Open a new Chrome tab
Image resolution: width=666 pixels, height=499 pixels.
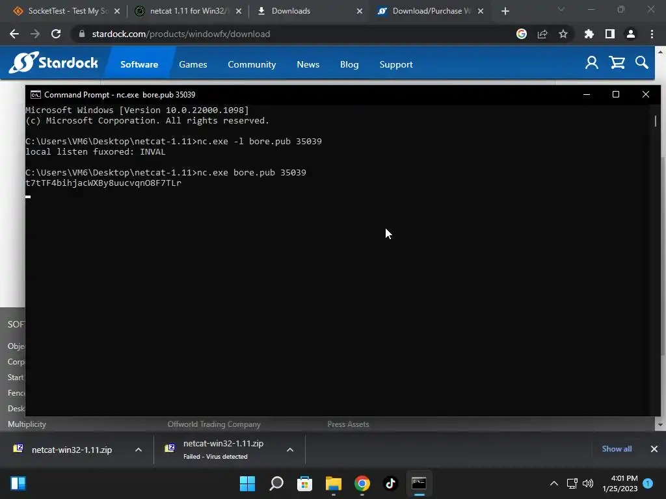coord(505,12)
